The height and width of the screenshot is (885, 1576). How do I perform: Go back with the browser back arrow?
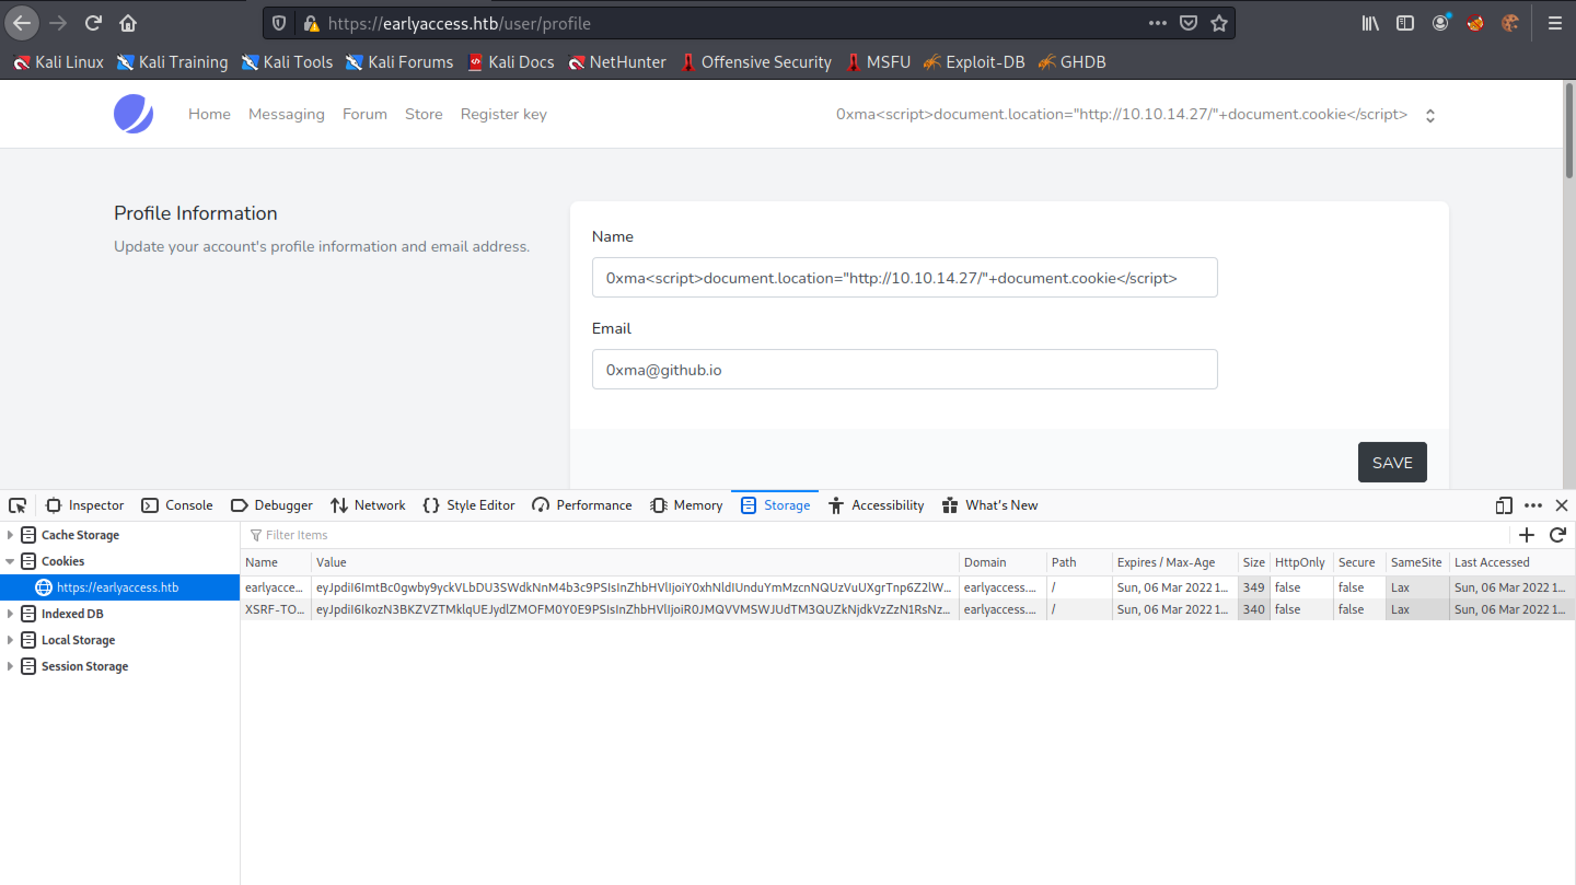pyautogui.click(x=22, y=23)
